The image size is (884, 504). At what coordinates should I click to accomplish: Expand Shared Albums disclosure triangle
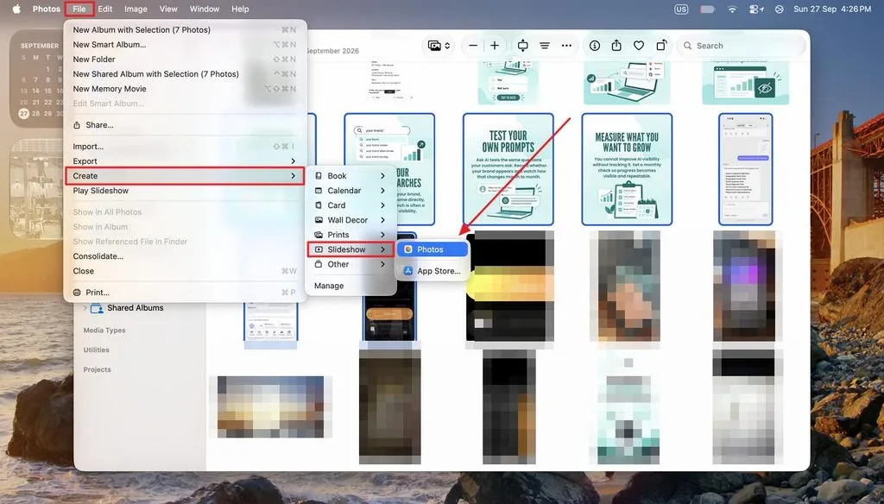tap(85, 308)
